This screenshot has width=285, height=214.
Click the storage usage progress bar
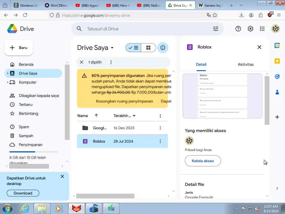click(x=34, y=152)
